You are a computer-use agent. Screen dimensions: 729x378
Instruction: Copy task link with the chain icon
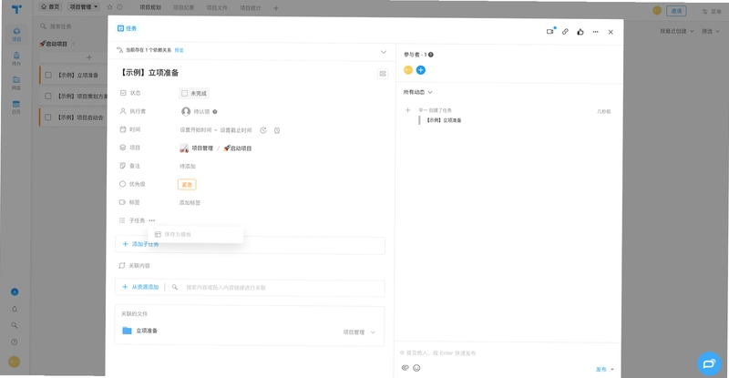tap(565, 32)
